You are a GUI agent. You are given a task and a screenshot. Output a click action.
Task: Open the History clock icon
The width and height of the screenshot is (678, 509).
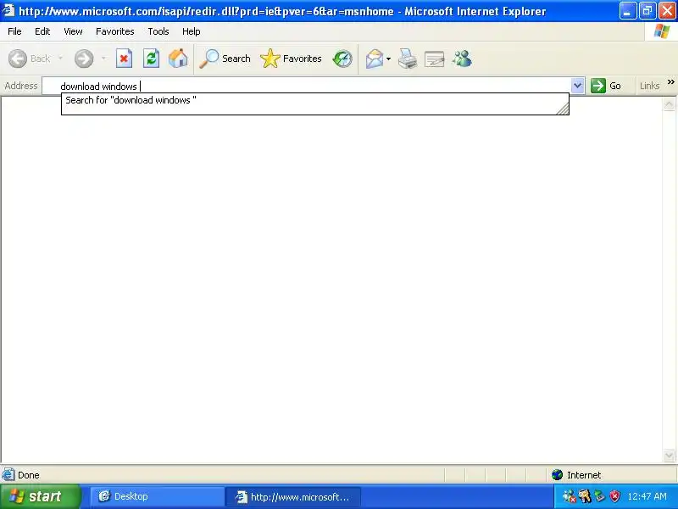[x=342, y=59]
